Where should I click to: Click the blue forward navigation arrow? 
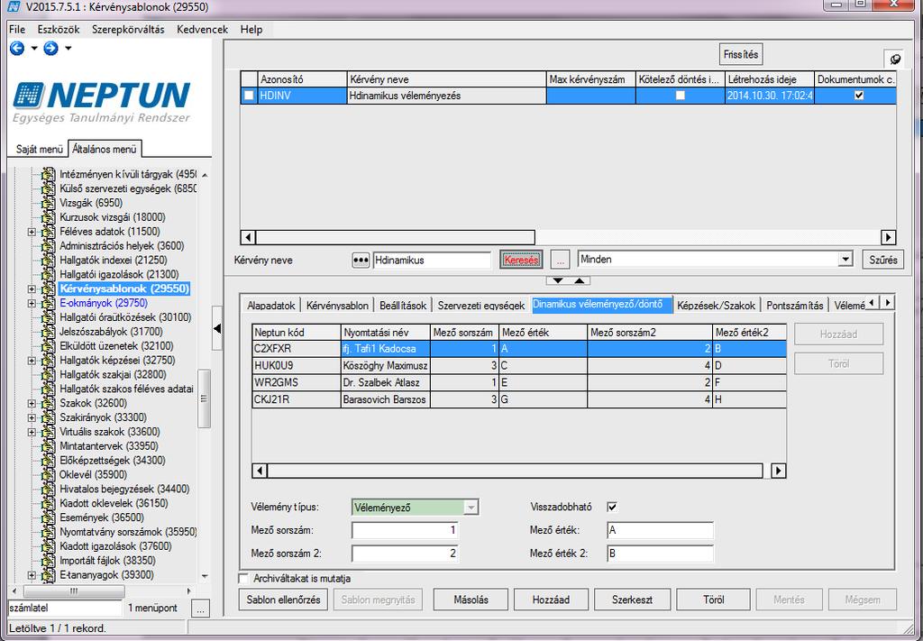(51, 49)
